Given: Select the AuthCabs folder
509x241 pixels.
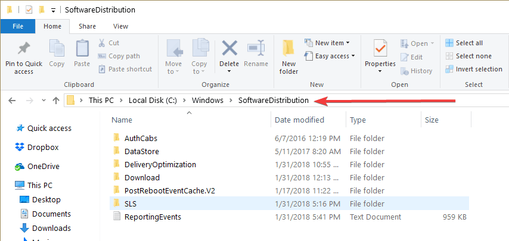Looking at the screenshot, I should [x=141, y=138].
